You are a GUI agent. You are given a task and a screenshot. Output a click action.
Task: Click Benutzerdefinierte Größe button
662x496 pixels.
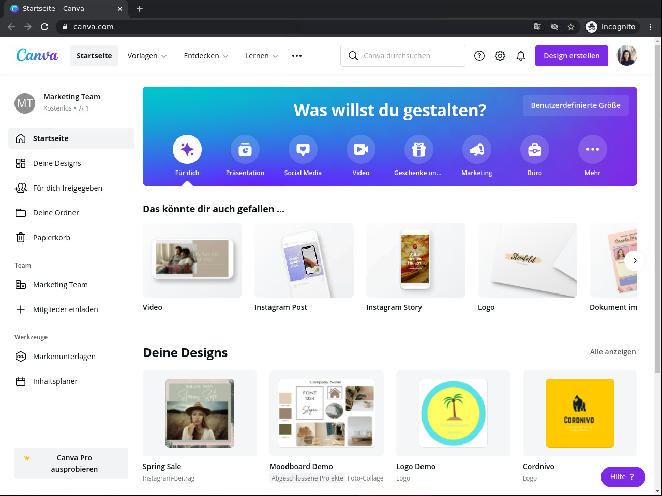(576, 105)
